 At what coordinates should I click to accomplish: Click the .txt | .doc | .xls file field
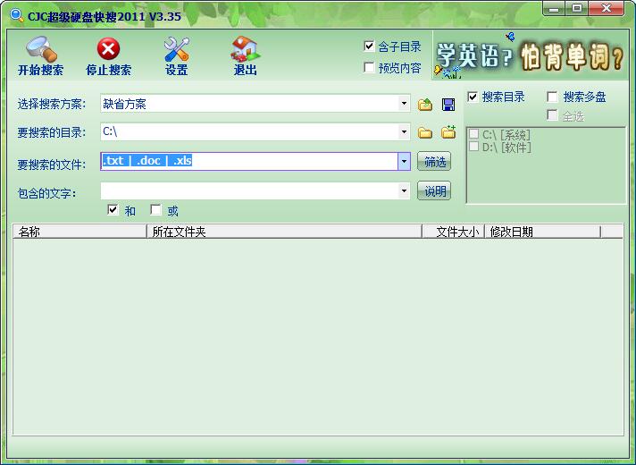coord(249,161)
